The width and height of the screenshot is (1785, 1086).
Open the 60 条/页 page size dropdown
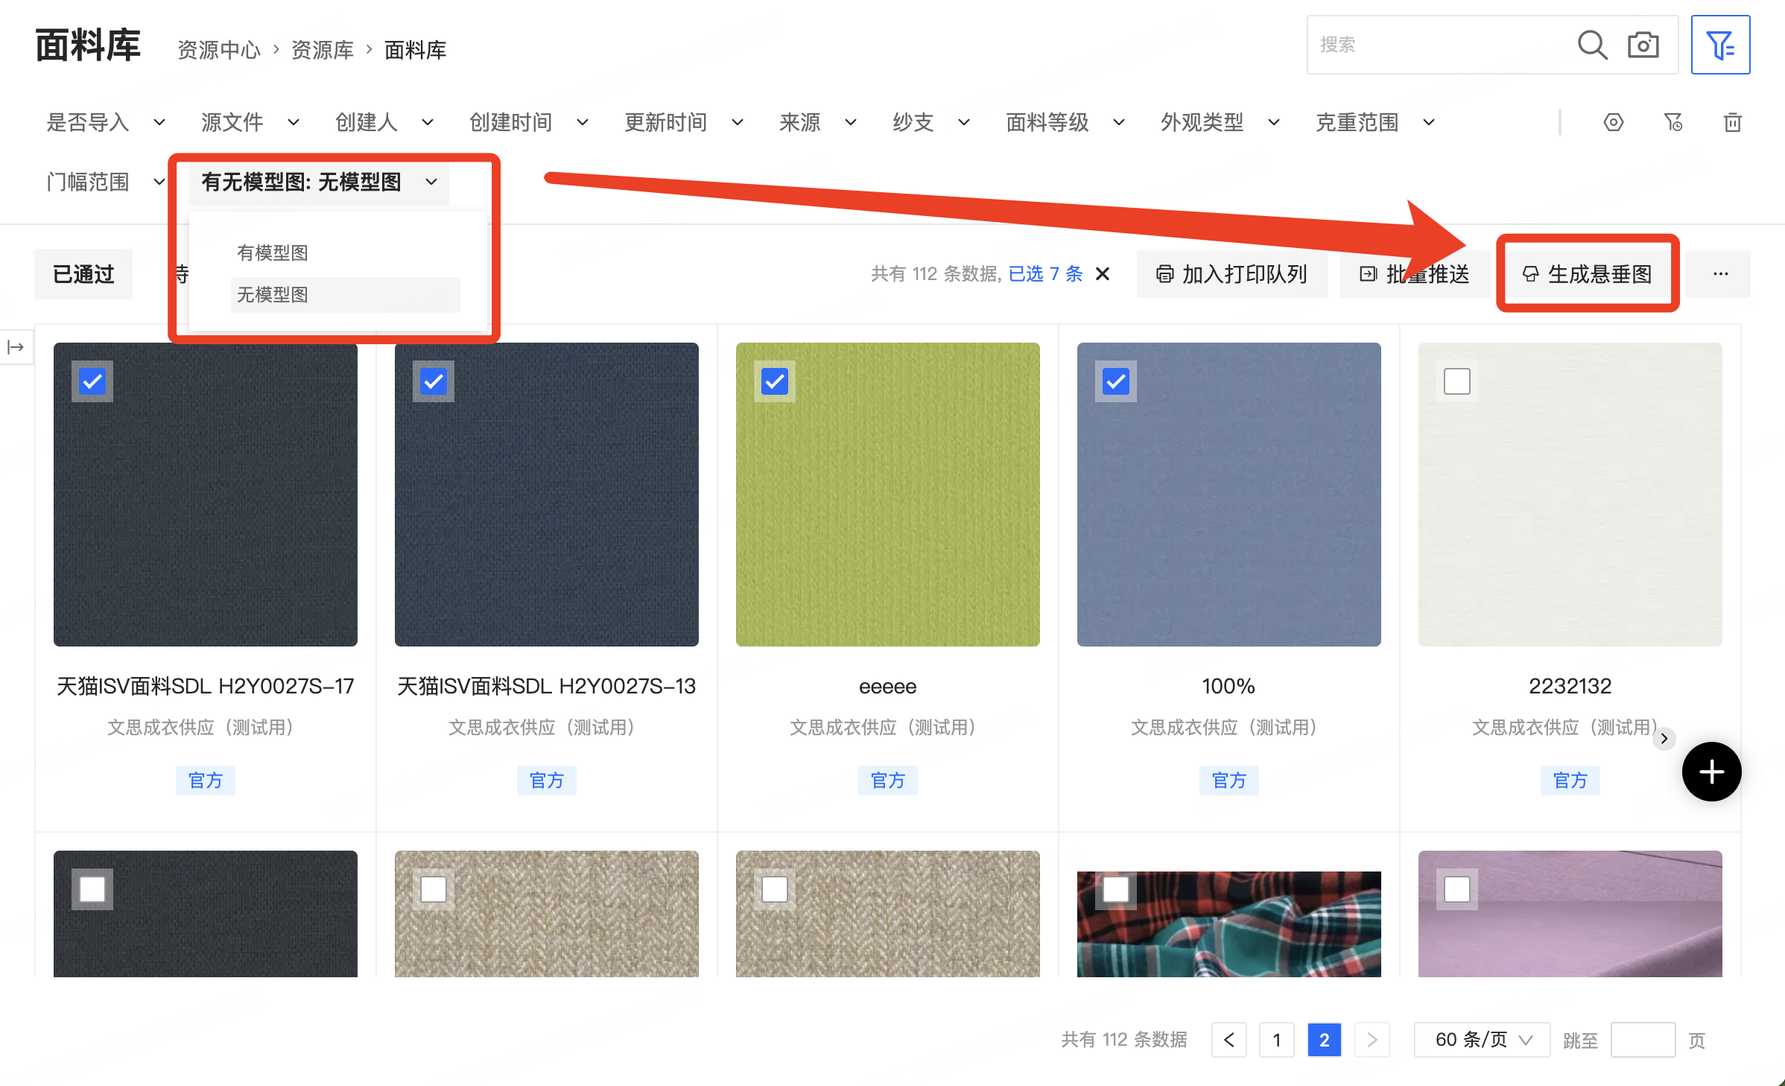pyautogui.click(x=1482, y=1040)
